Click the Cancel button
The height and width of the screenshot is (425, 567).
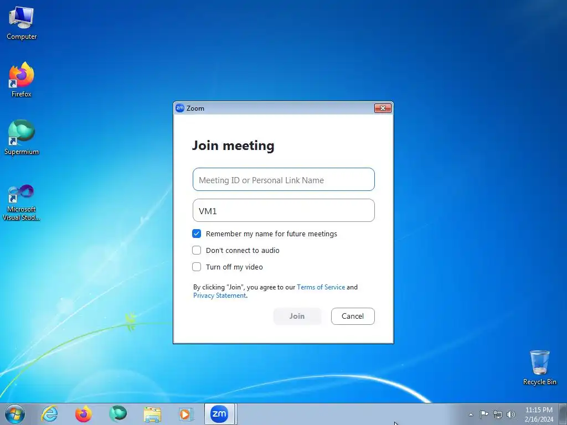(353, 316)
